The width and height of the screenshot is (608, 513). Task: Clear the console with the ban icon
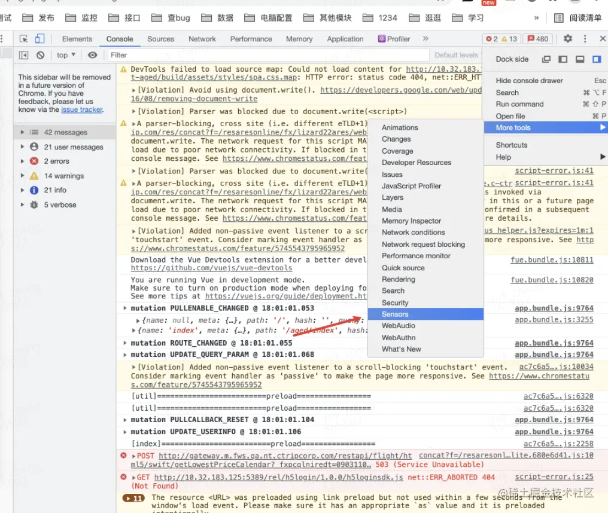tap(40, 55)
